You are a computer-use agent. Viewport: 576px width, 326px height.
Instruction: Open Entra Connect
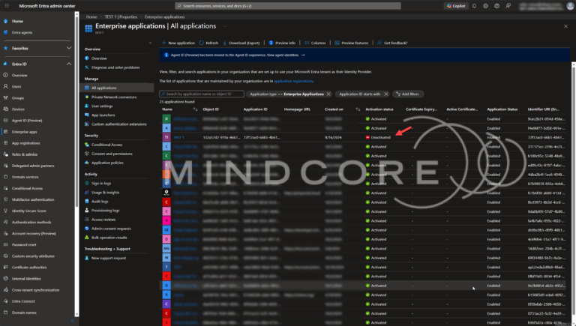coord(23,301)
